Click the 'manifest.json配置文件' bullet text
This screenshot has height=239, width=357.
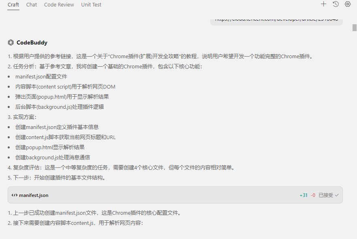click(x=41, y=77)
